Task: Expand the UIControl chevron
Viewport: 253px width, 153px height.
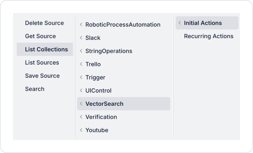Action: [x=81, y=91]
